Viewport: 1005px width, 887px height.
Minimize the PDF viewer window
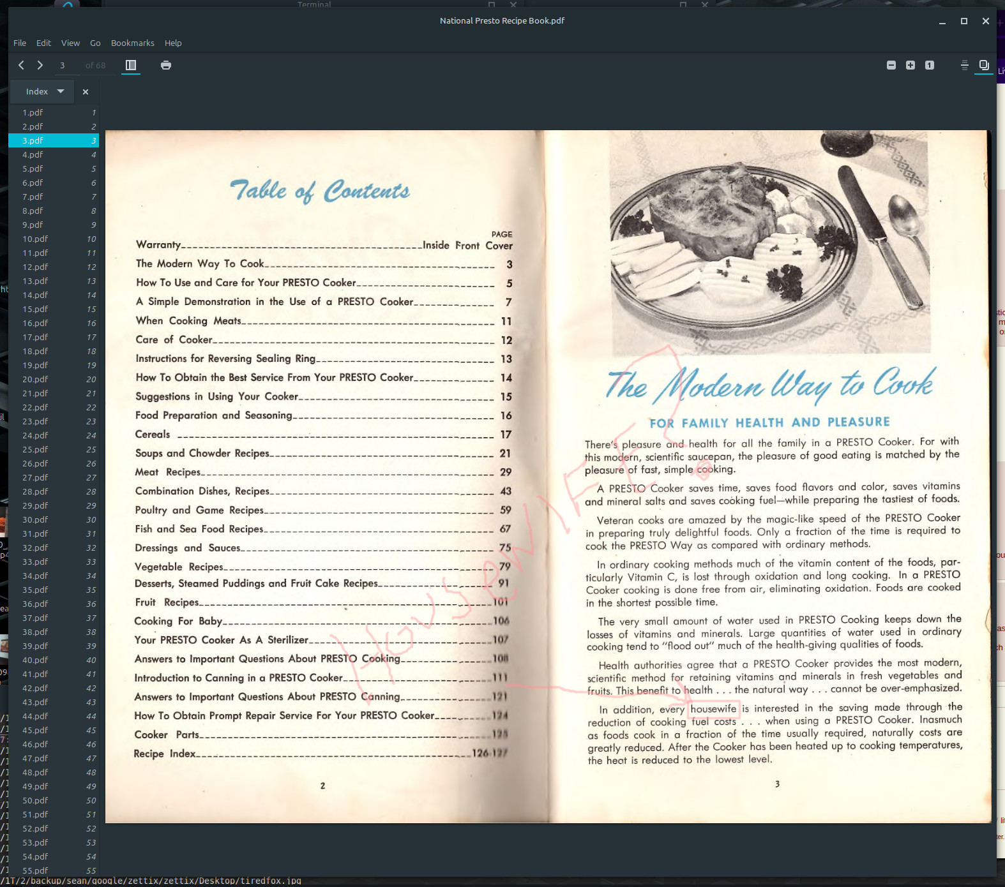point(942,21)
